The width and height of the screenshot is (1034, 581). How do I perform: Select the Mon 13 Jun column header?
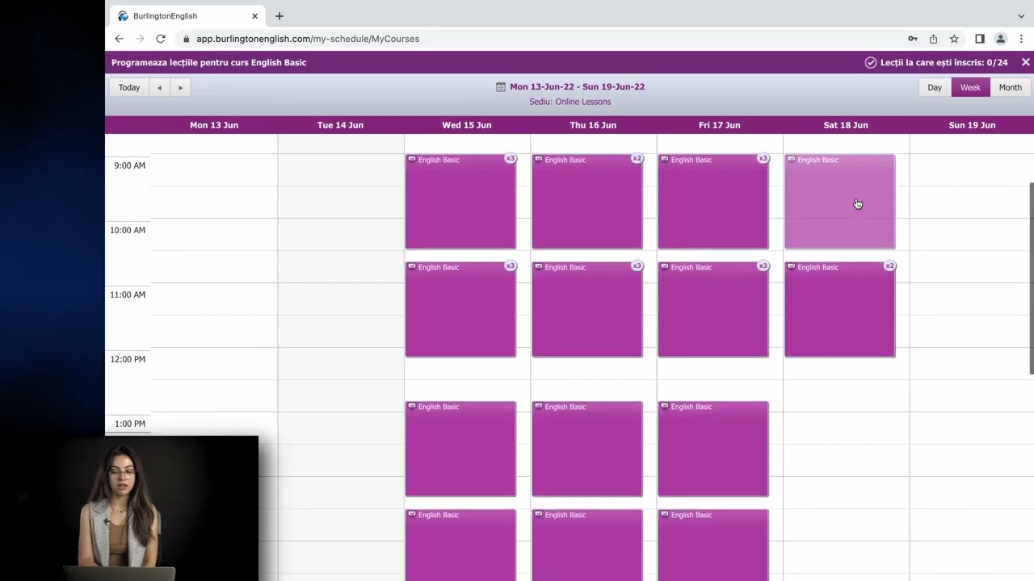(214, 125)
